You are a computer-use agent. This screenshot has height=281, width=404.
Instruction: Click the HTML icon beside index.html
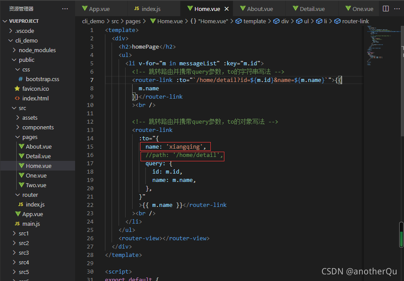pos(17,98)
